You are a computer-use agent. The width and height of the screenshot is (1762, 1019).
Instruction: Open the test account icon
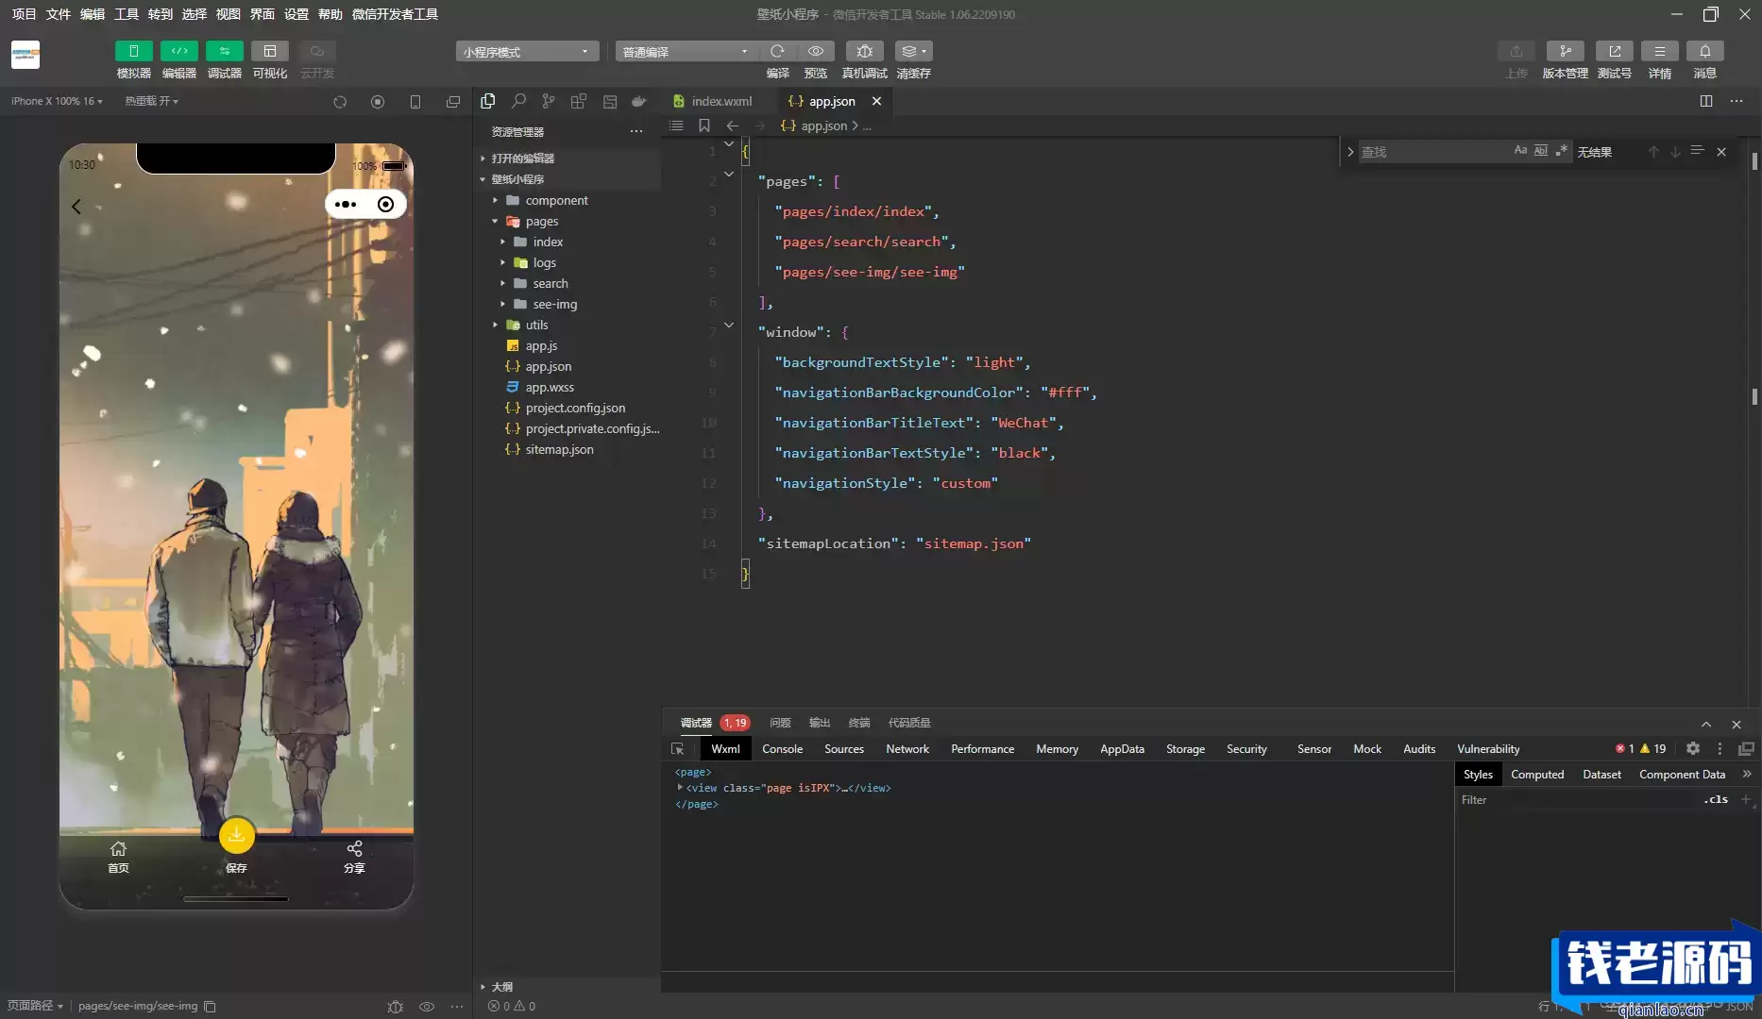(x=1614, y=51)
